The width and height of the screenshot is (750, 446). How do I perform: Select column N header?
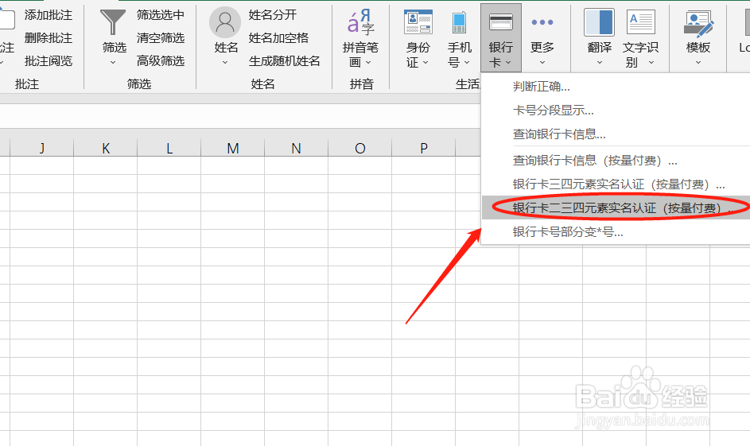(297, 148)
